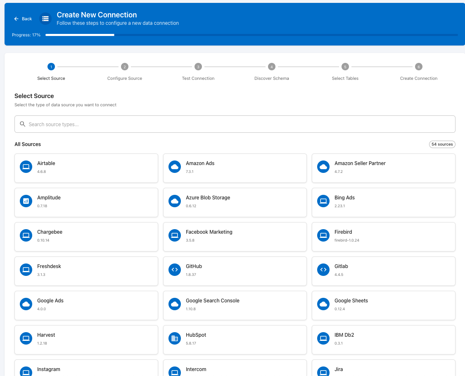This screenshot has width=465, height=376.
Task: Click the 54 sources badge
Action: tap(442, 144)
